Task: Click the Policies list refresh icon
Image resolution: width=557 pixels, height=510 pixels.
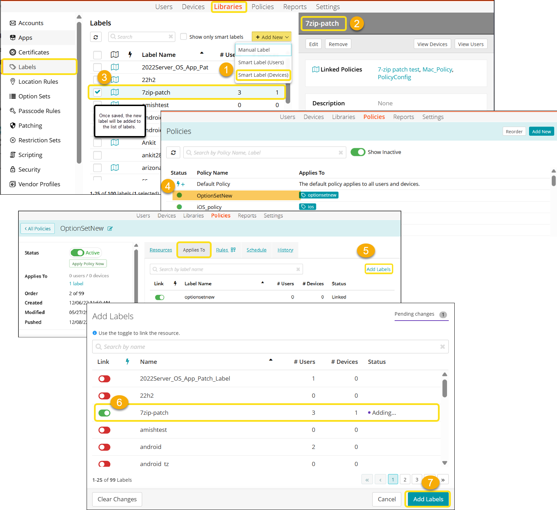Action: click(x=173, y=152)
